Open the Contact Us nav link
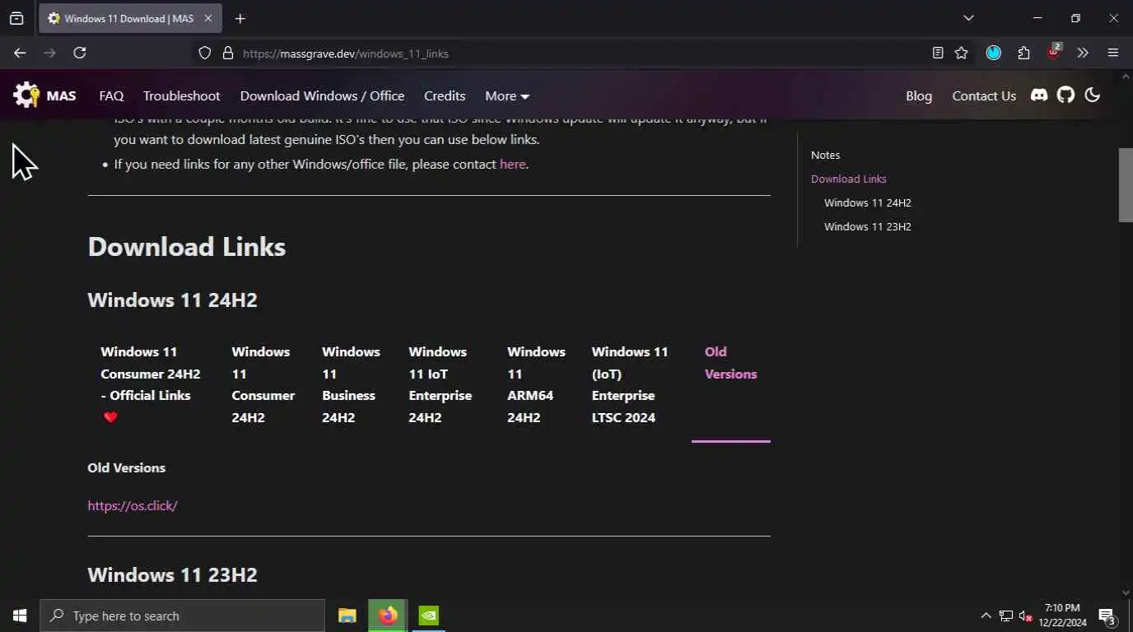Viewport: 1133px width, 632px height. pyautogui.click(x=984, y=95)
